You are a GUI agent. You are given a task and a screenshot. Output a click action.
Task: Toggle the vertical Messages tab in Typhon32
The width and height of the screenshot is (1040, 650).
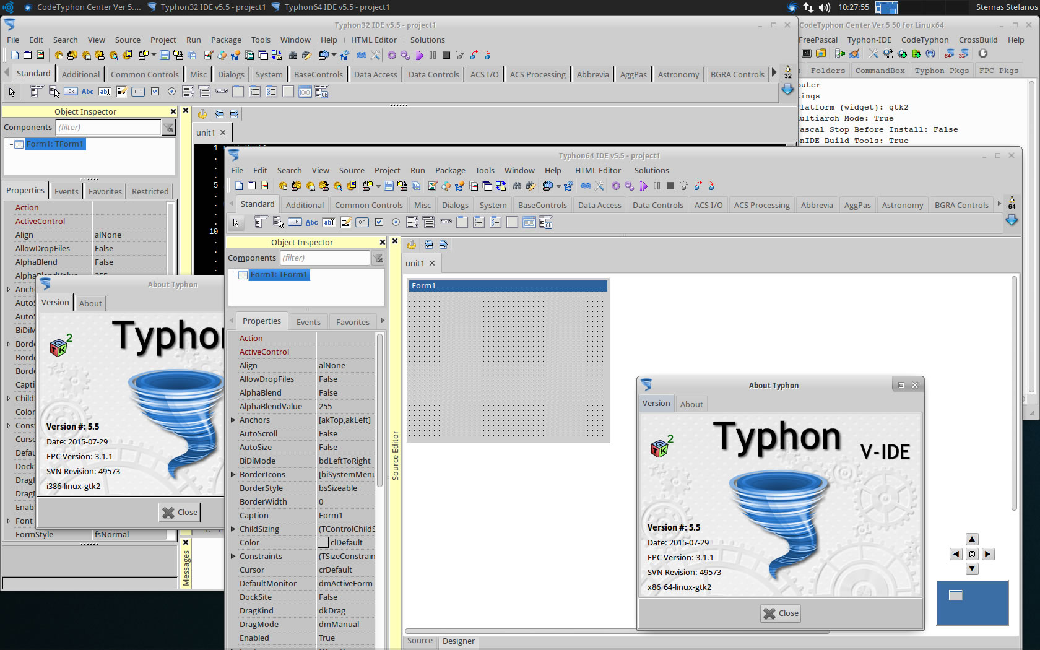(x=186, y=568)
